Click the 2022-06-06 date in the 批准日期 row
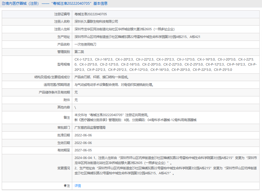The height and width of the screenshot is (191, 262). coord(83,135)
